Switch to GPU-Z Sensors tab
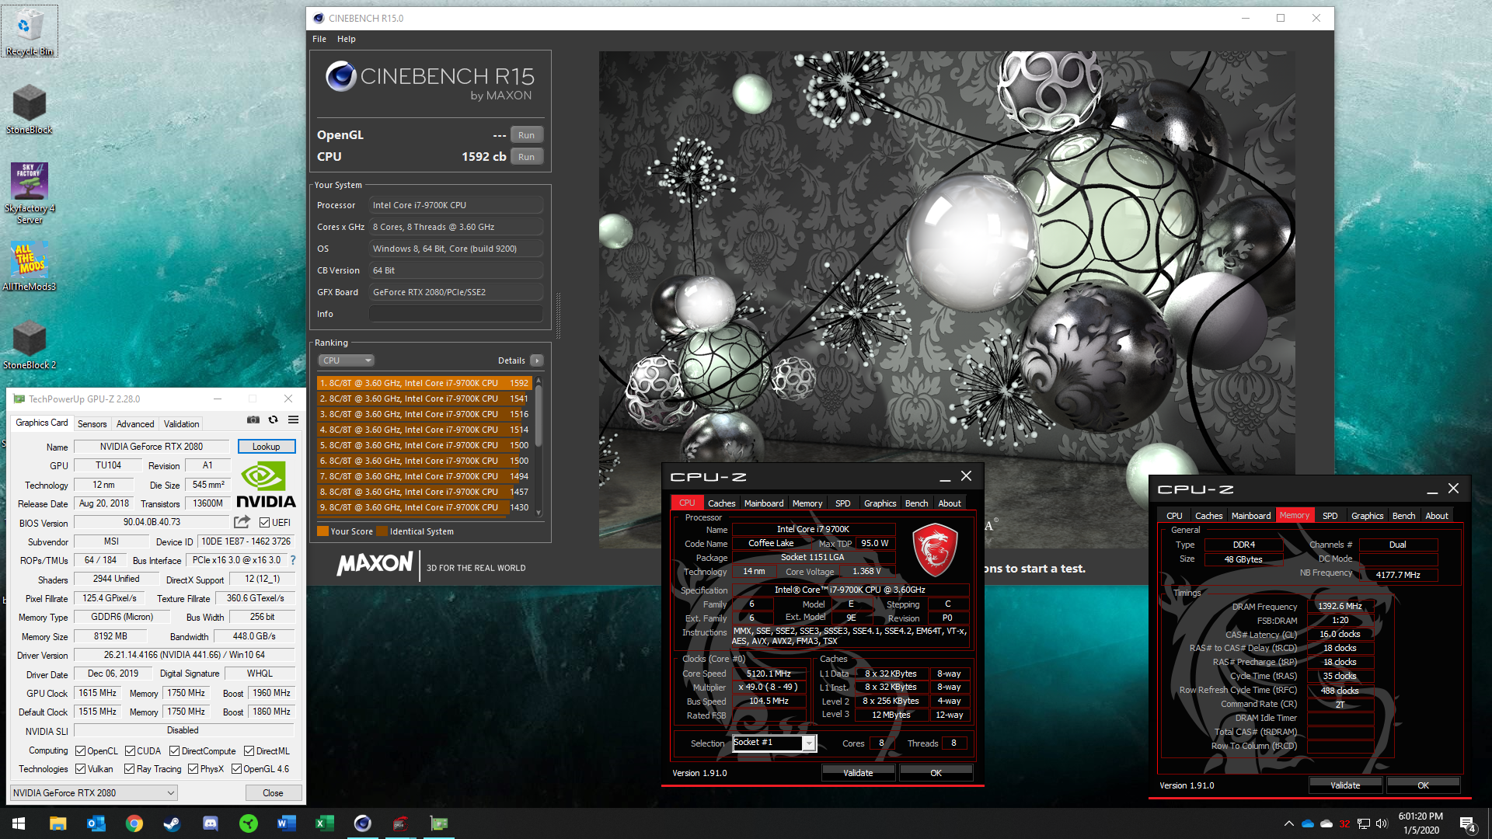 click(92, 424)
